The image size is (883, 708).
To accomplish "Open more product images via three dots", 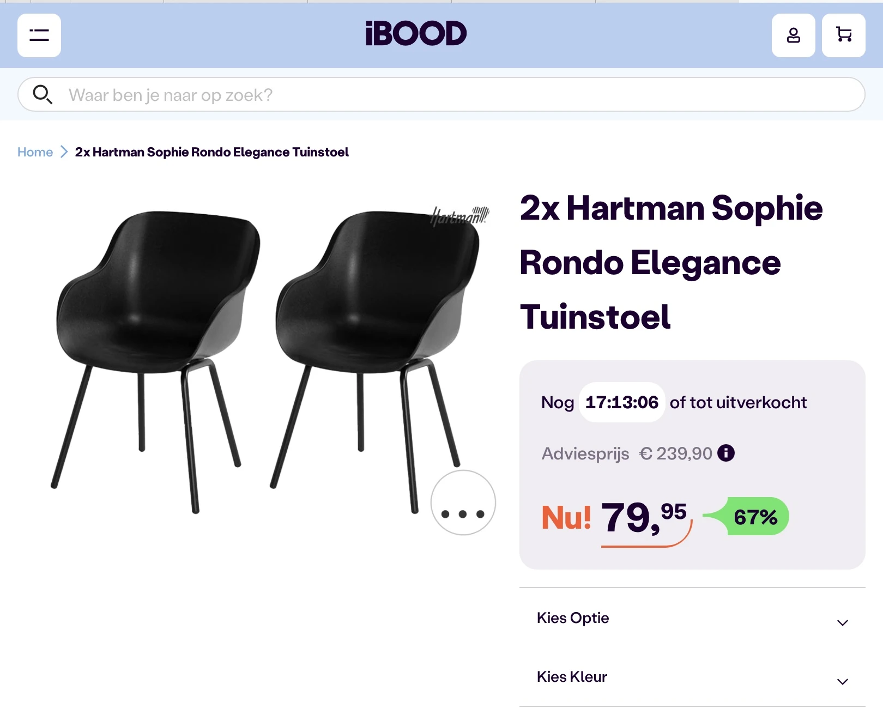I will coord(463,503).
